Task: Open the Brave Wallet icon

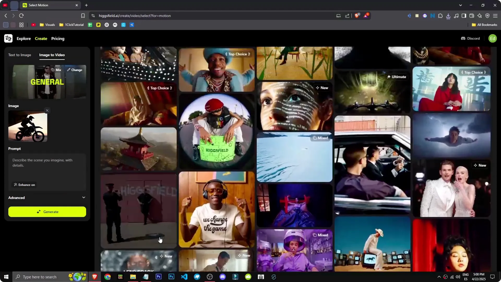Action: point(472,16)
